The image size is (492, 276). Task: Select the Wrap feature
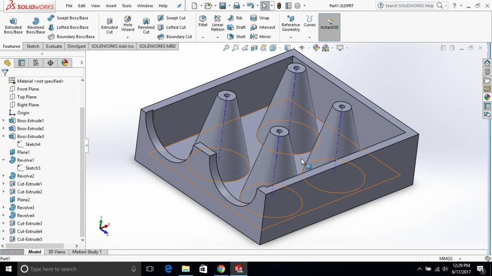(259, 18)
